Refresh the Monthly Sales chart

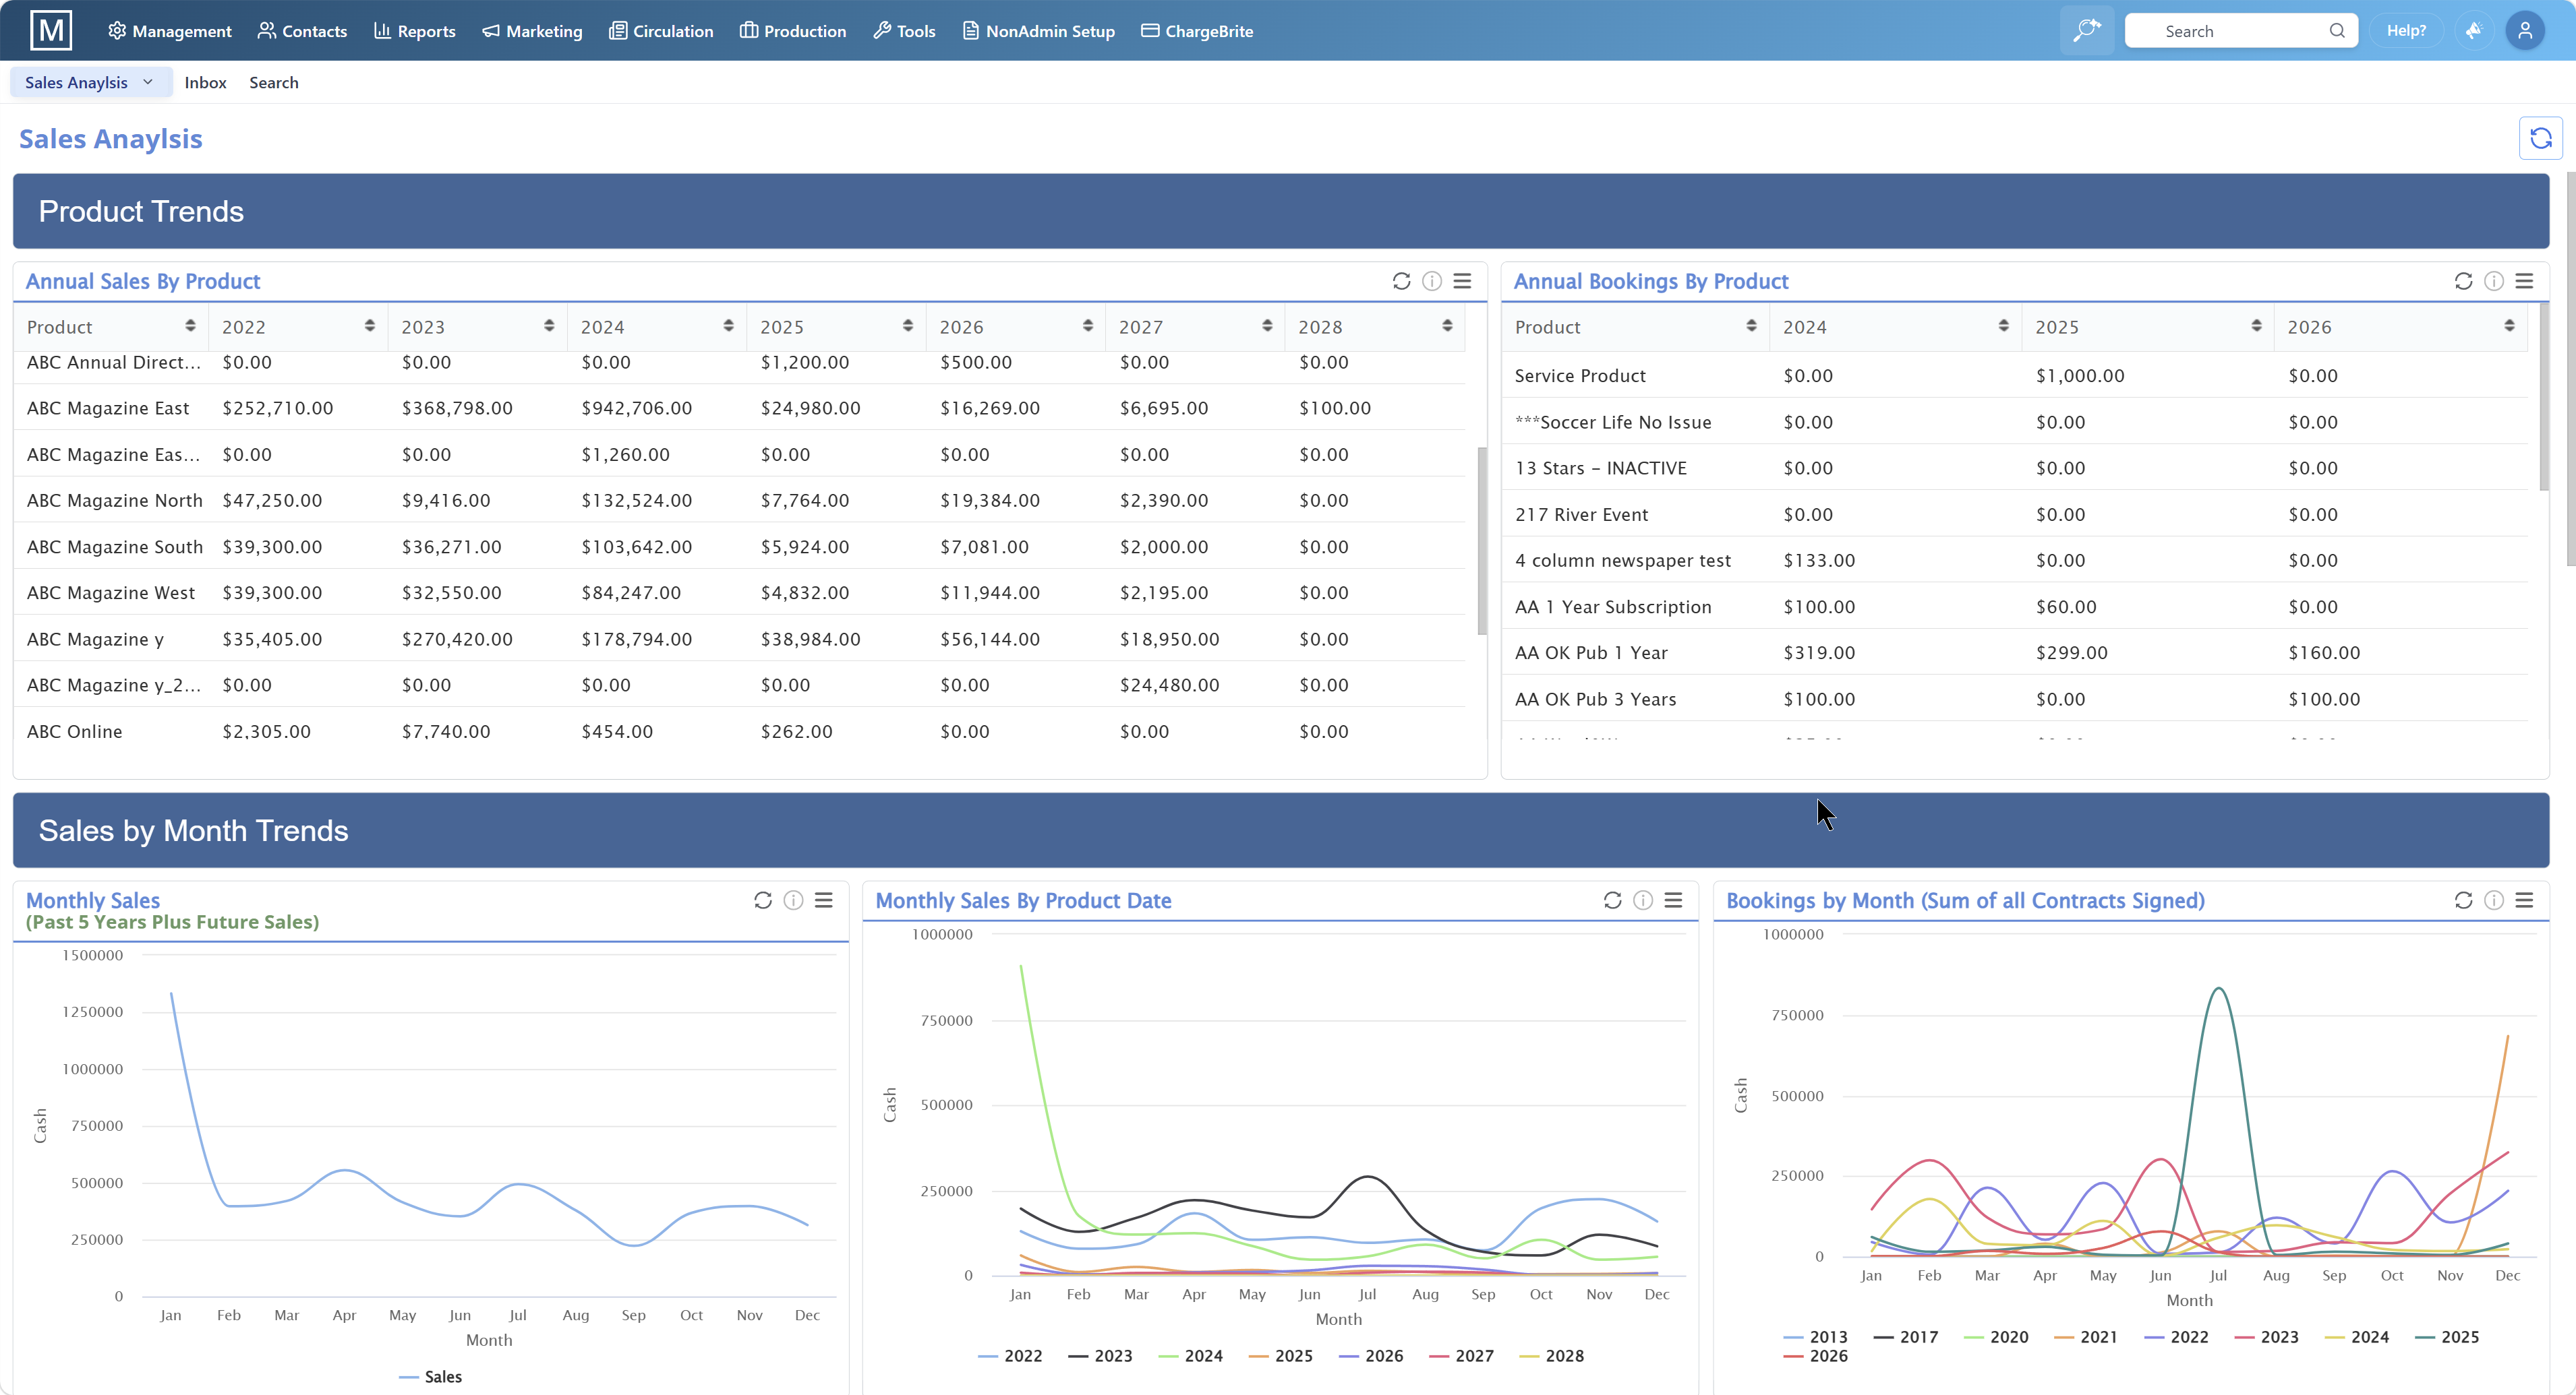tap(763, 900)
